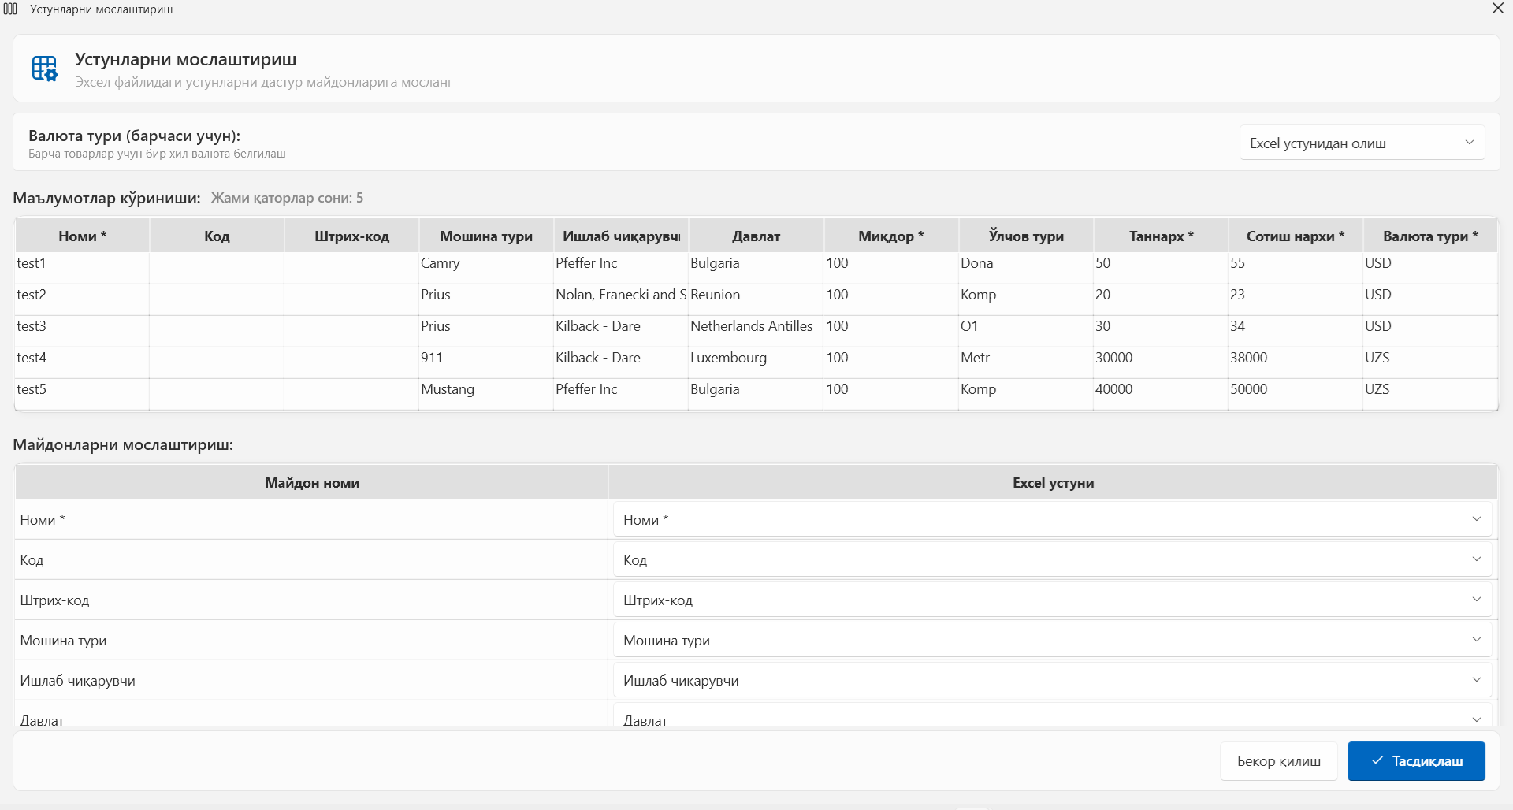Expand the 'Номи *' Excel column dropdown
The height and width of the screenshot is (810, 1513).
click(1053, 519)
